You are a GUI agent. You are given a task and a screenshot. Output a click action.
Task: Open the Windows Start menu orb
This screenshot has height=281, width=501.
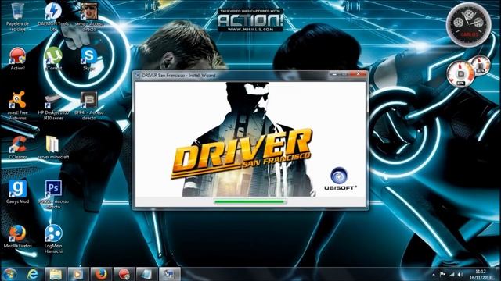point(10,274)
